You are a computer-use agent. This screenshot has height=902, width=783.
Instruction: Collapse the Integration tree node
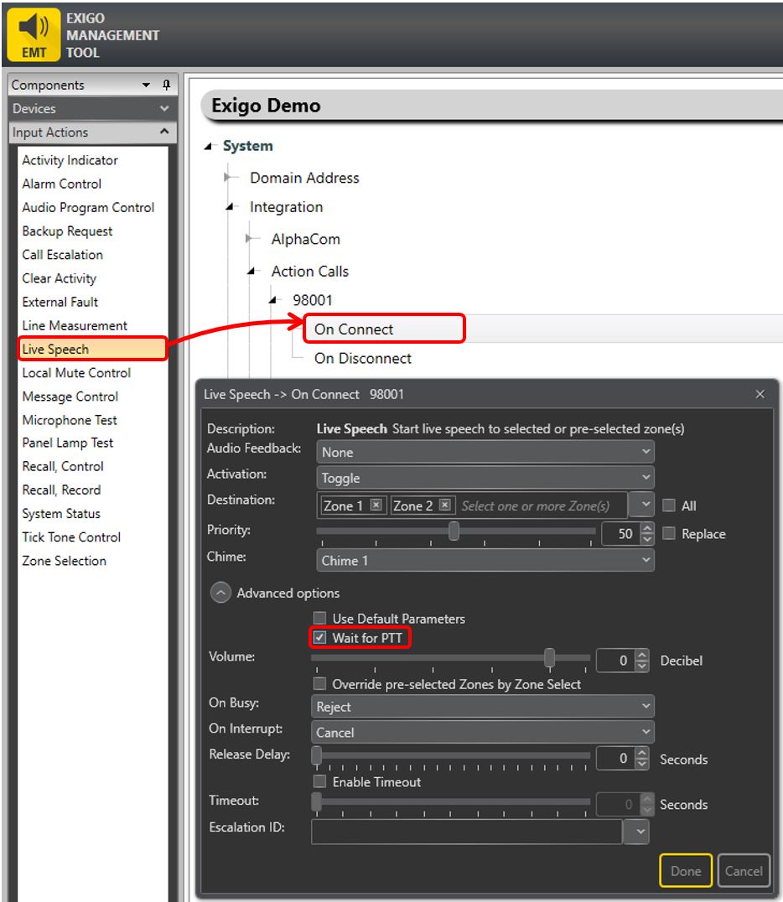coord(231,207)
